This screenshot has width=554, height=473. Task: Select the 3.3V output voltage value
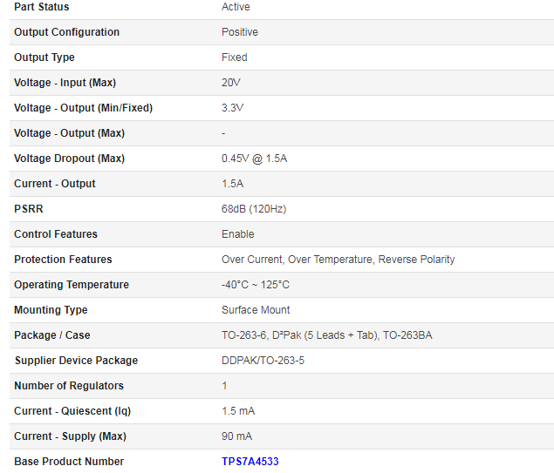click(x=232, y=108)
